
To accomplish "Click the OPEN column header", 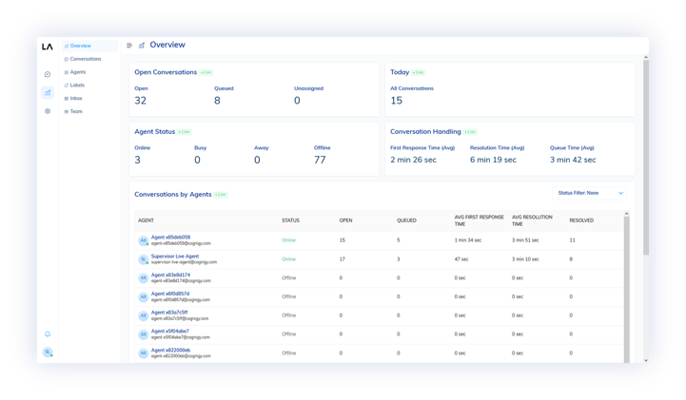I will [345, 220].
